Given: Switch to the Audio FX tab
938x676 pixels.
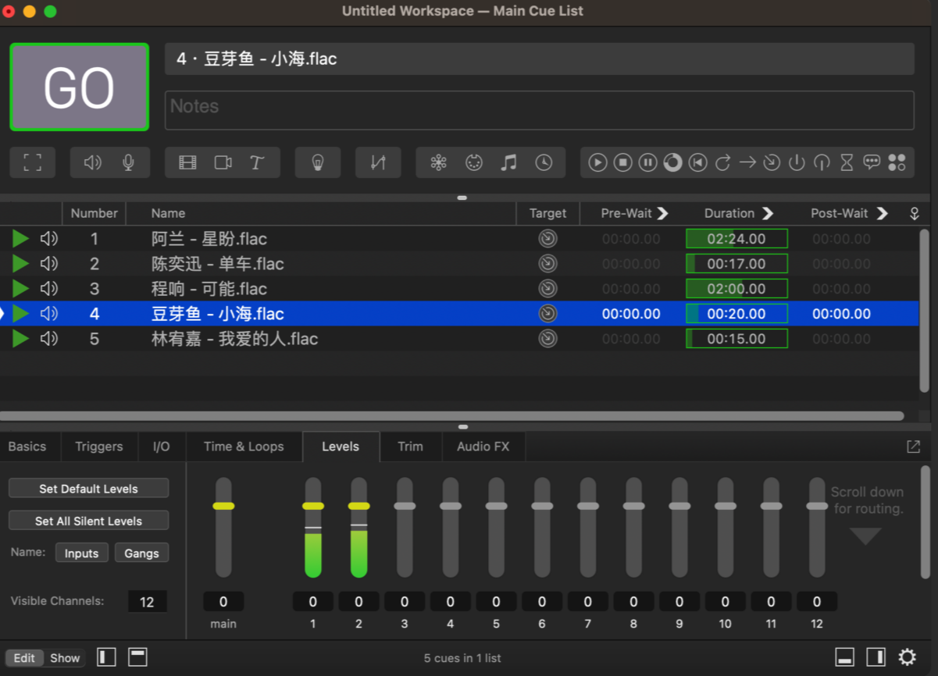Looking at the screenshot, I should pyautogui.click(x=483, y=447).
